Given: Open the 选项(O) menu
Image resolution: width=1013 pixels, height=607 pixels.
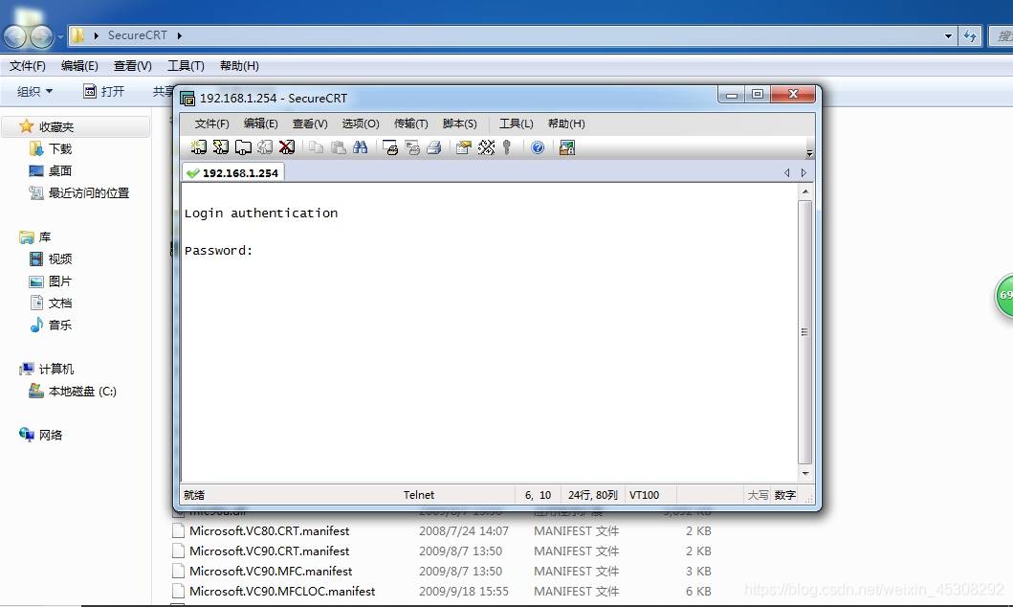Looking at the screenshot, I should tap(361, 124).
